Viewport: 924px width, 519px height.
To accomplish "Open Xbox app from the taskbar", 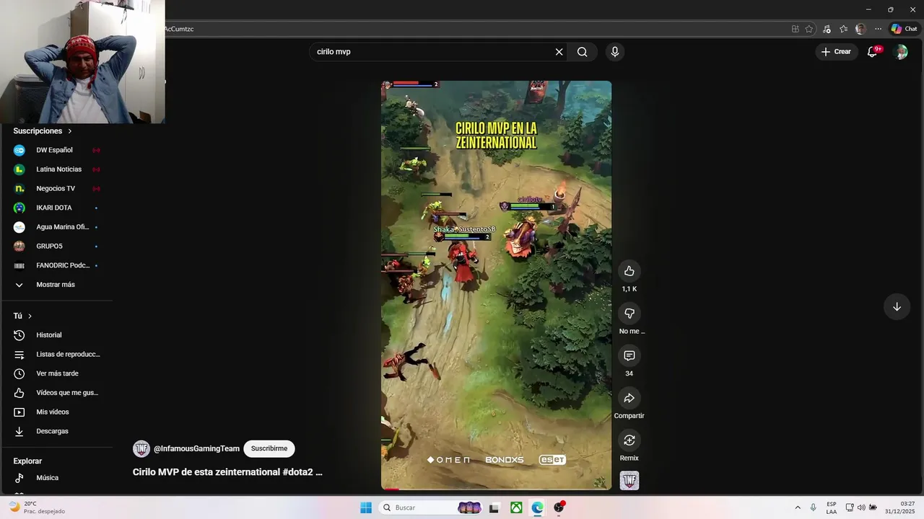I will coord(516,507).
